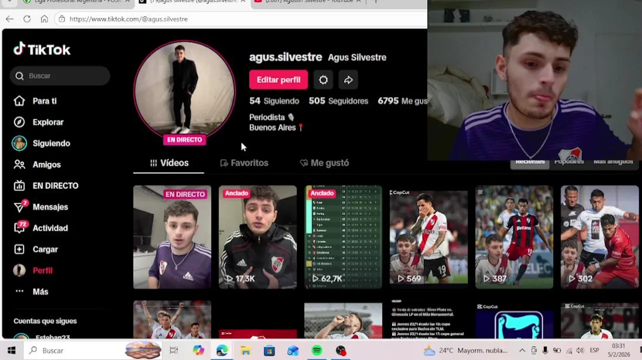Show hidden system tray icons
This screenshot has height=360, width=642.
pyautogui.click(x=522, y=350)
